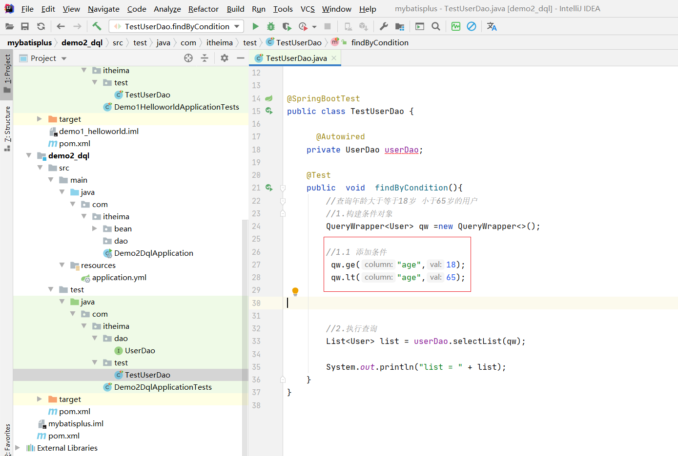This screenshot has height=456, width=678.
Task: Click demo2_dql in the breadcrumb bar
Action: [82, 42]
